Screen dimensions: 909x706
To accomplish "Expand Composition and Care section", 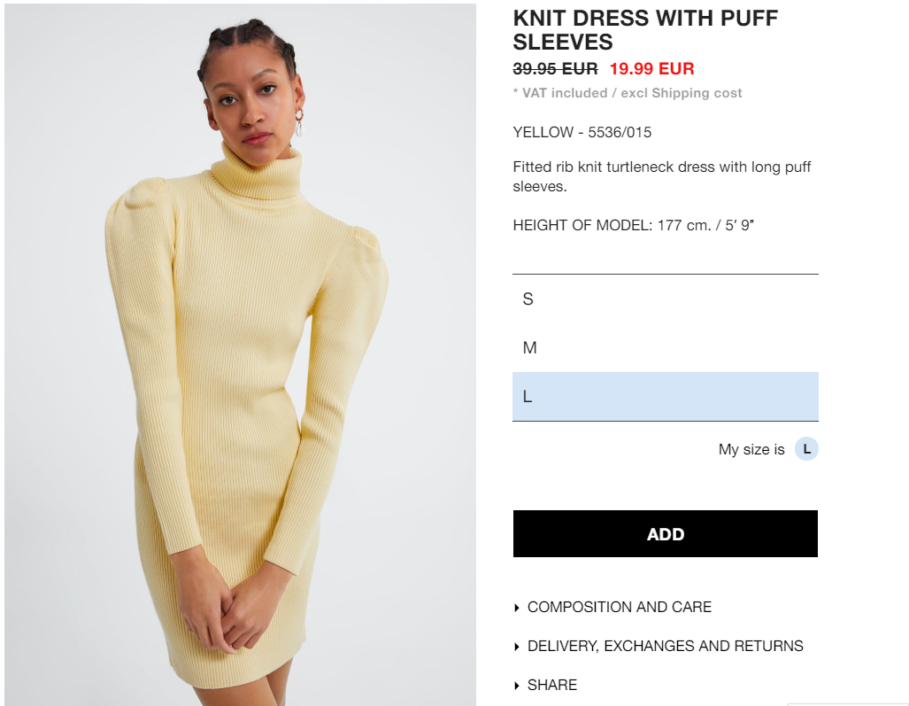I will coord(620,607).
